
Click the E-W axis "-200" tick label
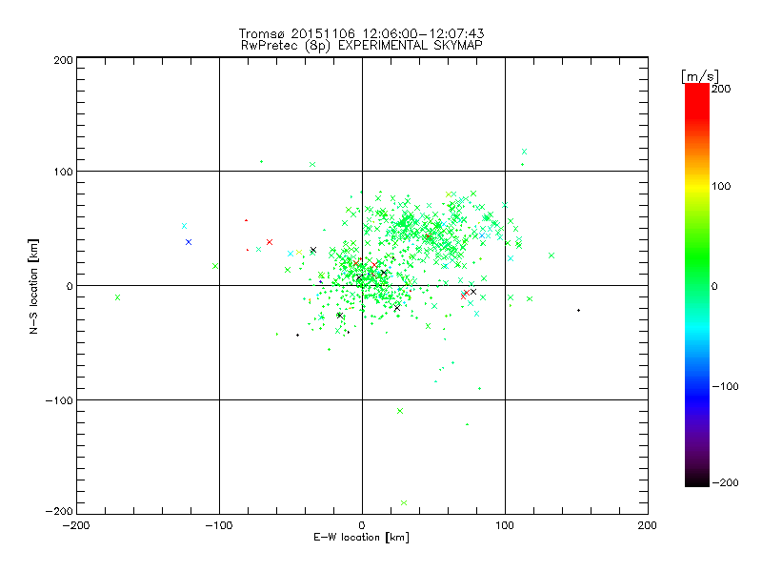(x=76, y=526)
